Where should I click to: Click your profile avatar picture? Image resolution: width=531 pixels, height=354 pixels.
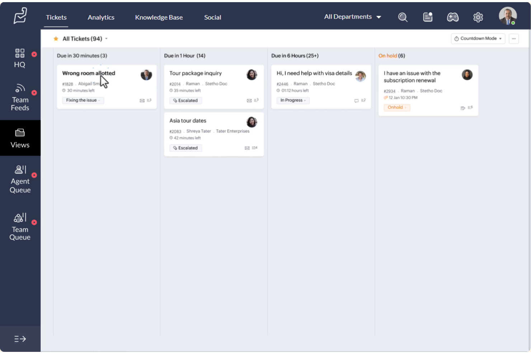click(x=508, y=16)
